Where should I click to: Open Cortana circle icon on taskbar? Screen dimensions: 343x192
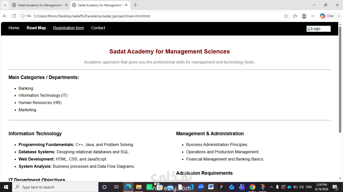point(104,187)
